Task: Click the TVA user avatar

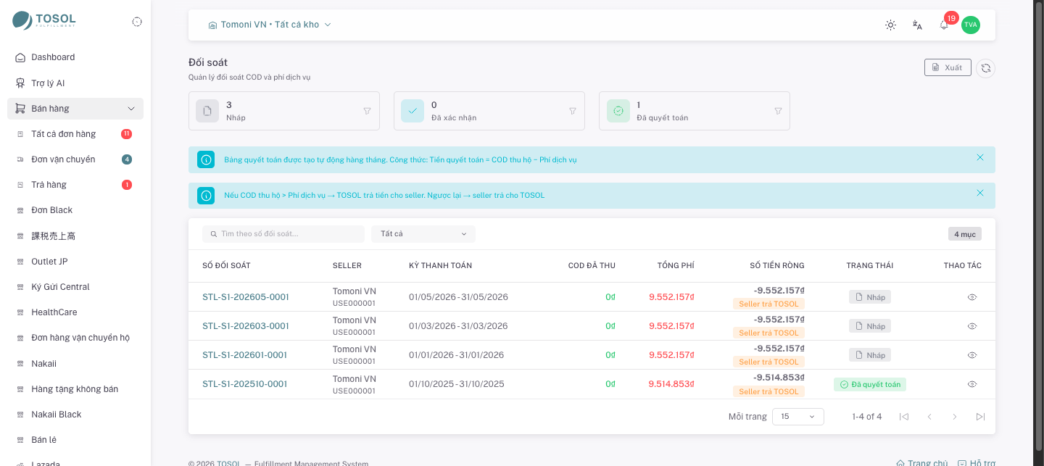Action: coord(971,25)
